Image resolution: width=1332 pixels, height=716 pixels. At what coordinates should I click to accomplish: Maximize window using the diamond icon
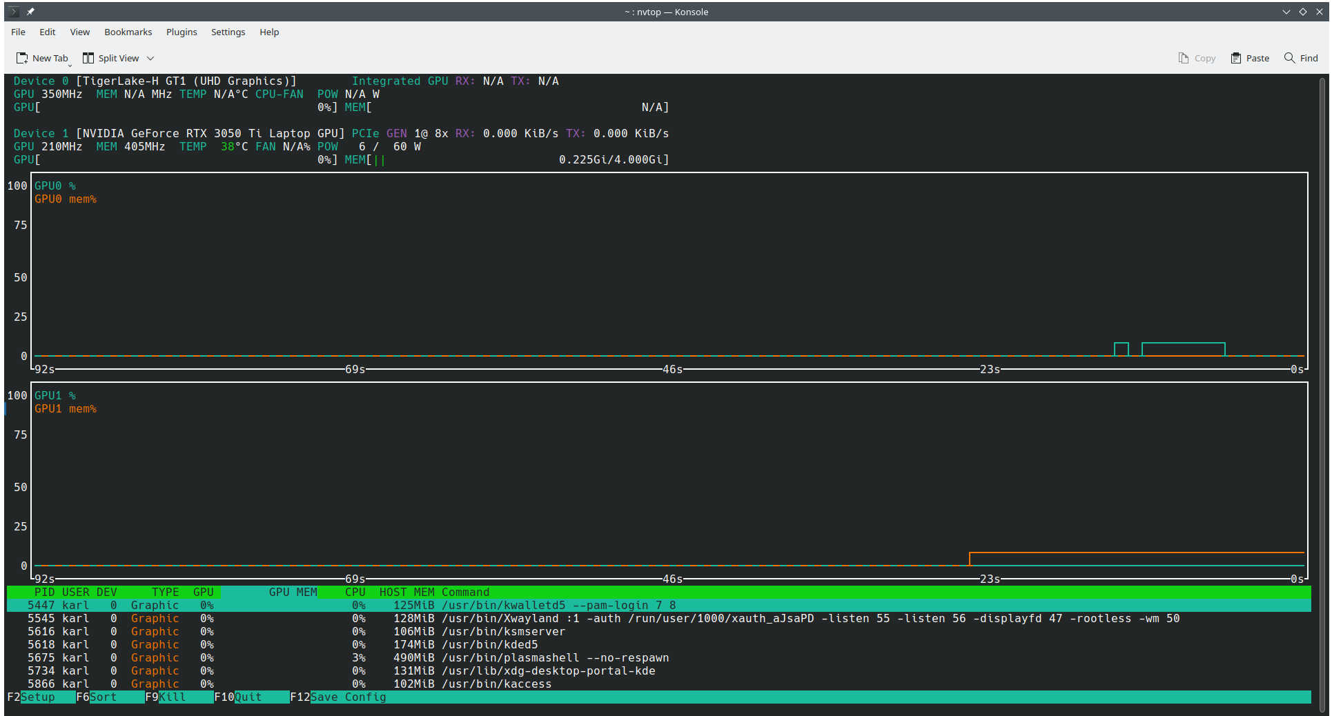pyautogui.click(x=1303, y=12)
